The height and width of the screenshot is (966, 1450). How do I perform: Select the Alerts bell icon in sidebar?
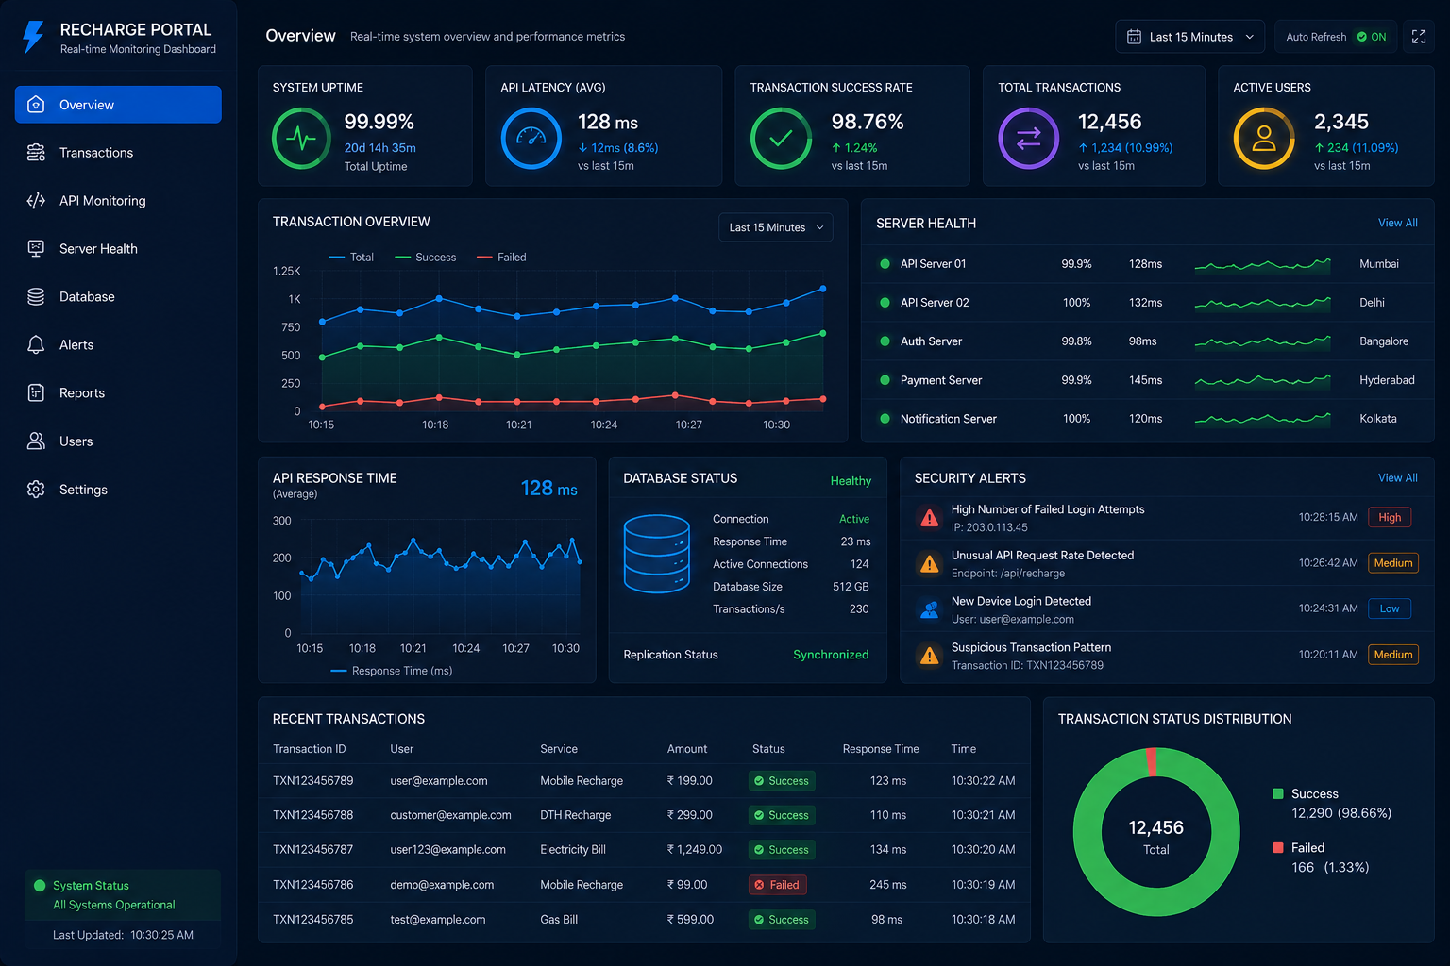pyautogui.click(x=36, y=344)
